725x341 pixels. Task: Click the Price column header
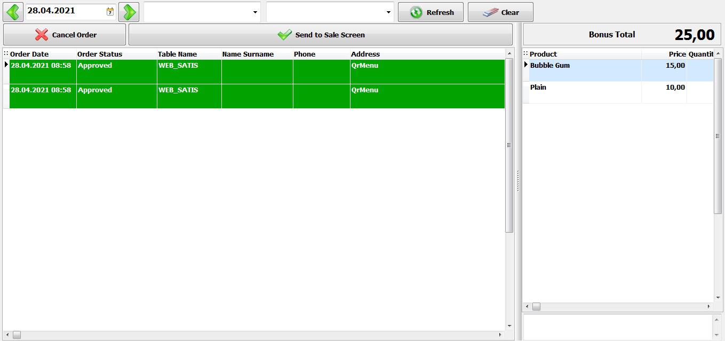(x=664, y=54)
